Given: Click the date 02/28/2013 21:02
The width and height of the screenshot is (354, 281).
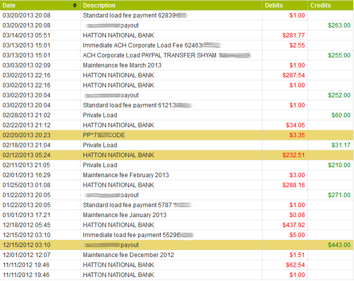Looking at the screenshot, I should [x=26, y=115].
